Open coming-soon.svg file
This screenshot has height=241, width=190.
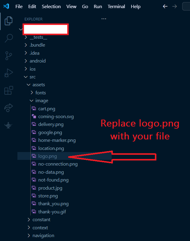click(56, 117)
